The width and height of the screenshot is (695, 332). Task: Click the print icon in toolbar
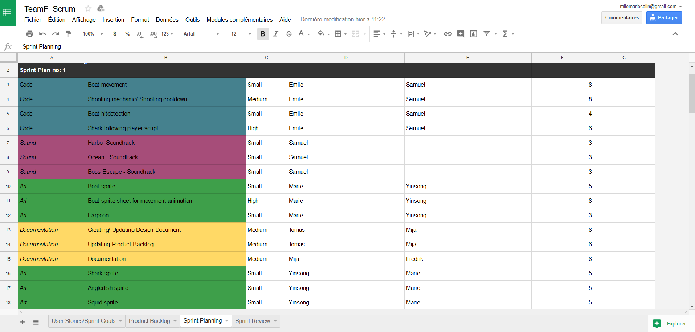(30, 34)
